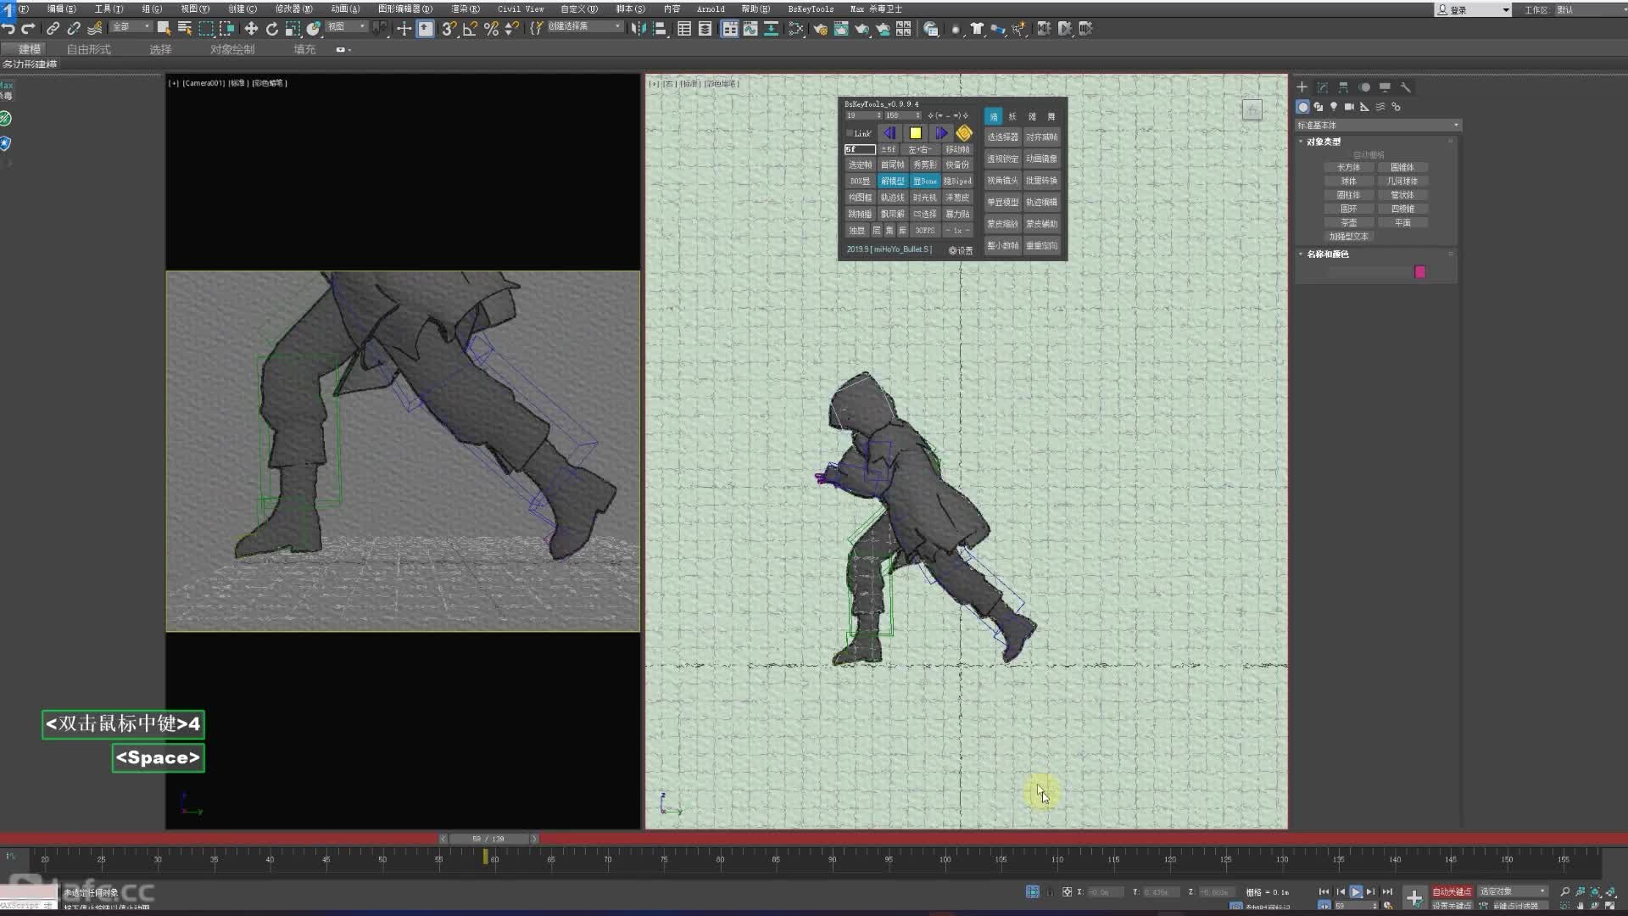Click the BsKeyTools next-key blue arrow
The image size is (1628, 916).
tap(940, 133)
